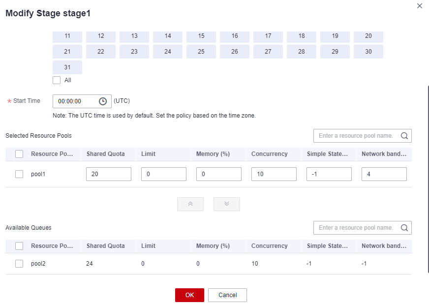Toggle select-all in Selected Resource Pools header
This screenshot has height=305, width=429.
pos(19,154)
